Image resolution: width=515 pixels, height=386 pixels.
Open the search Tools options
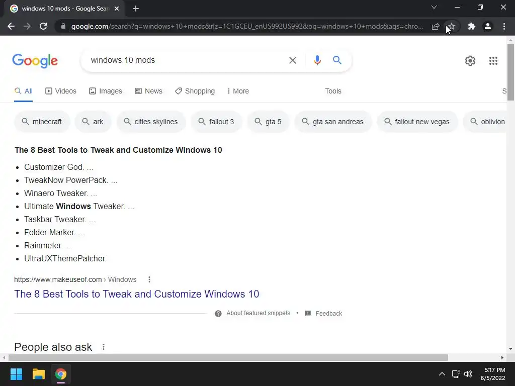tap(333, 91)
